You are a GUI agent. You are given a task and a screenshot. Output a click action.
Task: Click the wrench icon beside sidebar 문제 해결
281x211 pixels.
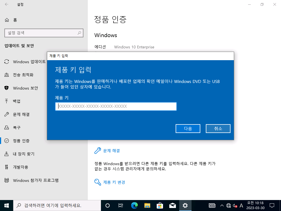click(x=7, y=114)
